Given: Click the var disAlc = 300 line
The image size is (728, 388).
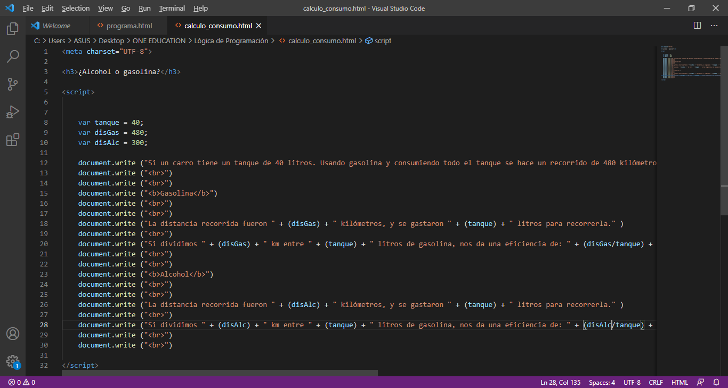Looking at the screenshot, I should tap(113, 142).
